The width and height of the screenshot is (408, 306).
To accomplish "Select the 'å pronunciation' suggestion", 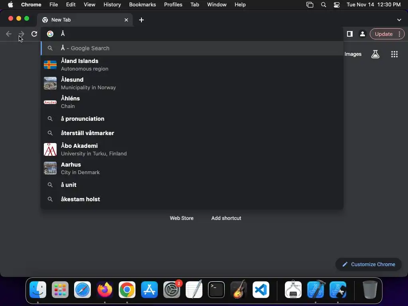I will [x=192, y=119].
